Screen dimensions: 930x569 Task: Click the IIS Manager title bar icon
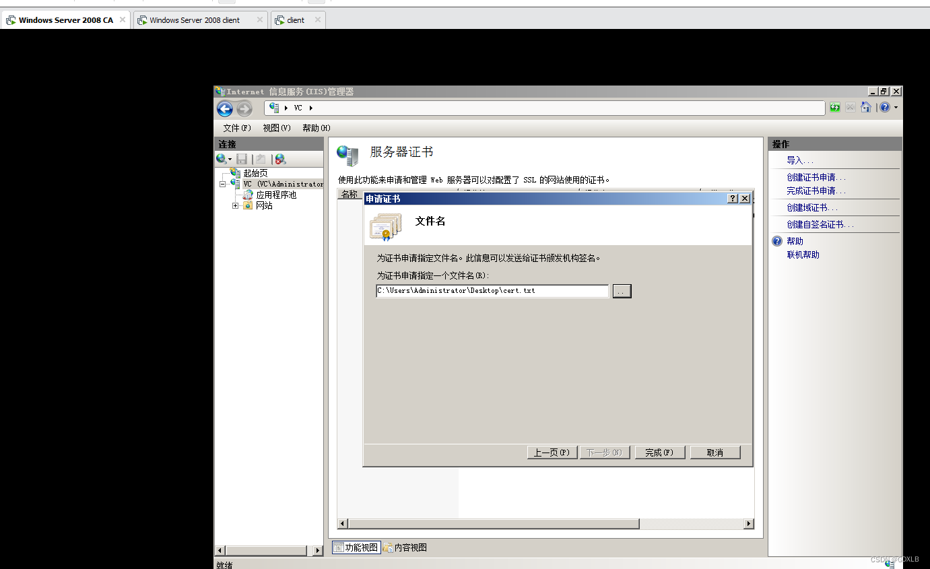[x=220, y=92]
